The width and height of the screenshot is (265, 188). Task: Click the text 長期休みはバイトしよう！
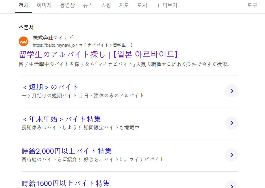(x=51, y=128)
